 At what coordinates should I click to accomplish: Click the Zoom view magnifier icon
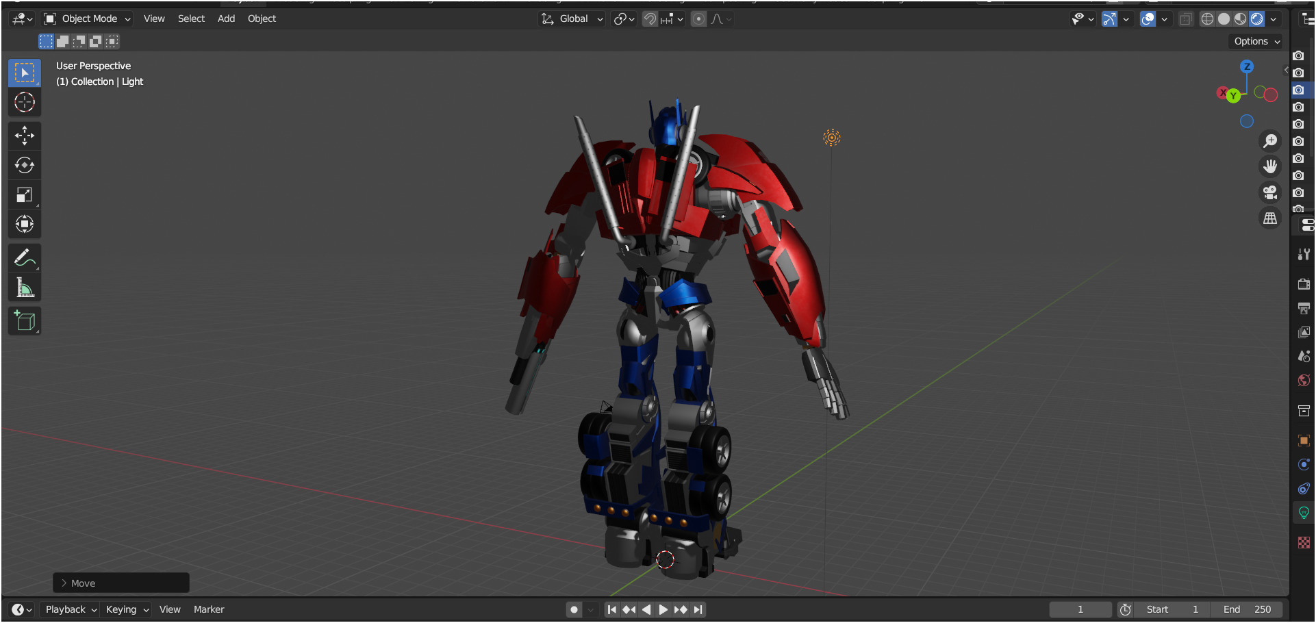[x=1270, y=141]
